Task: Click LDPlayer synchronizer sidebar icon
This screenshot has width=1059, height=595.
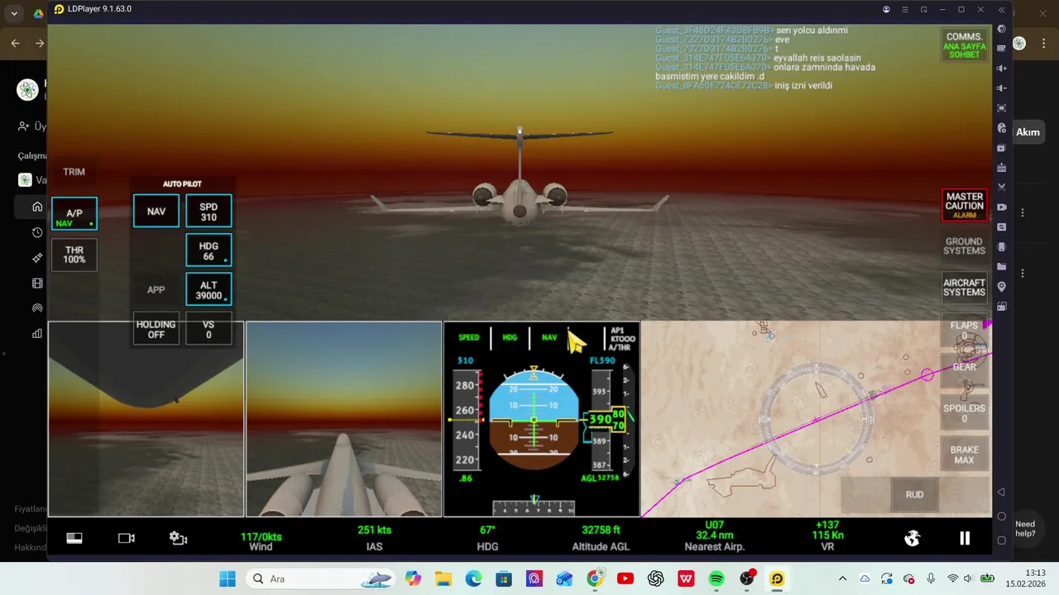Action: (x=1002, y=227)
